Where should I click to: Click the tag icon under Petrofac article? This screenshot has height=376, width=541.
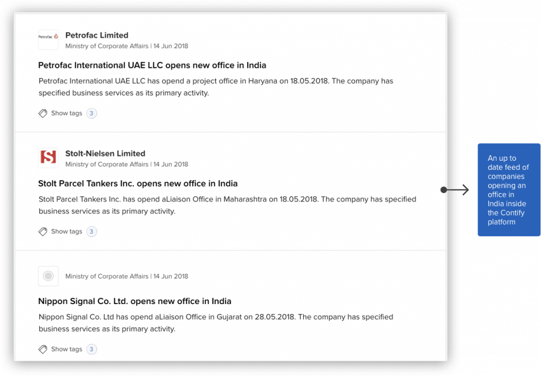[43, 113]
